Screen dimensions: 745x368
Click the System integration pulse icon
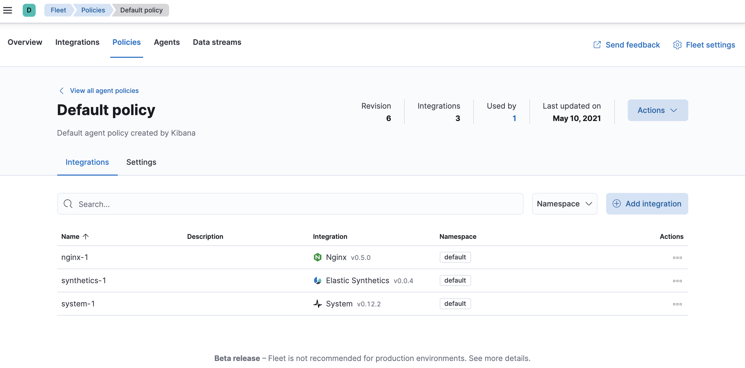(318, 303)
